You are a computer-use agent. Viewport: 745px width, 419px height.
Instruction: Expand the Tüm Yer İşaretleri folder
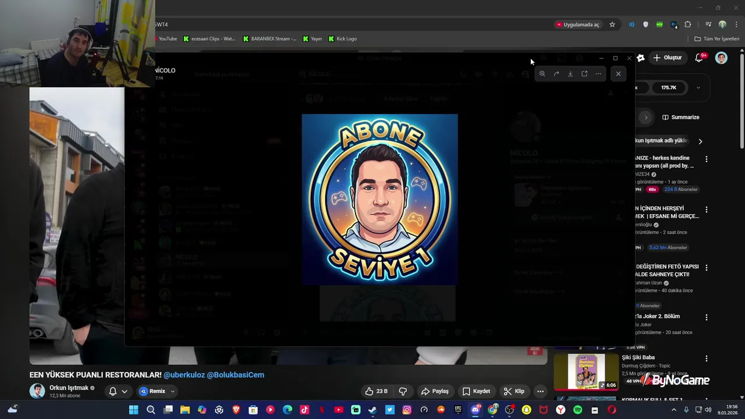(x=716, y=38)
